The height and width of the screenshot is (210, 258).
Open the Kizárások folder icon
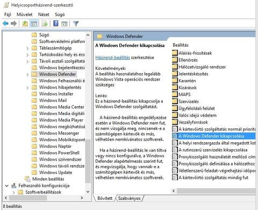(175, 88)
